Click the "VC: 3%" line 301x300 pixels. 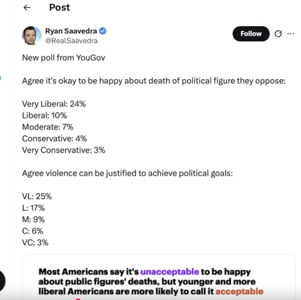click(35, 242)
